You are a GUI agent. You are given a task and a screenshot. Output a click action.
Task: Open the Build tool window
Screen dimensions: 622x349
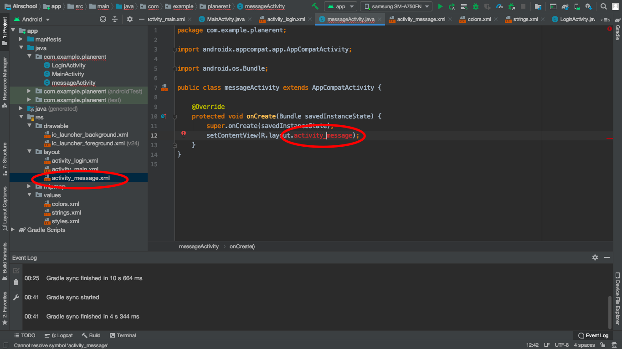click(x=91, y=335)
